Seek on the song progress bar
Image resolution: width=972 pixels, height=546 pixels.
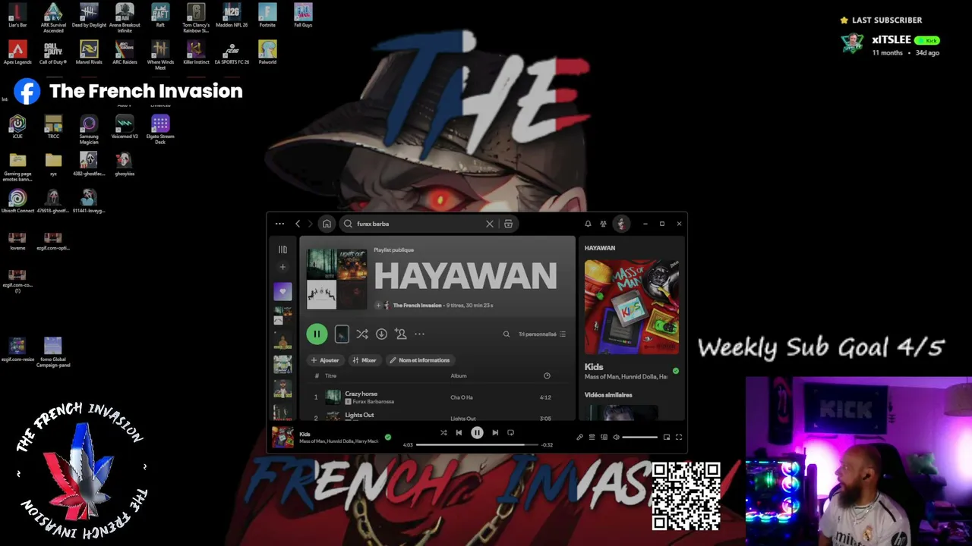[x=477, y=445]
